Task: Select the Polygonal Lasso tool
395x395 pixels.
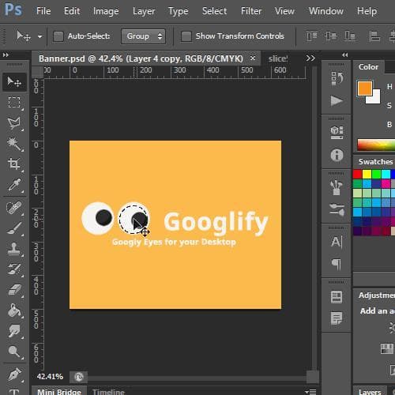Action: click(14, 123)
